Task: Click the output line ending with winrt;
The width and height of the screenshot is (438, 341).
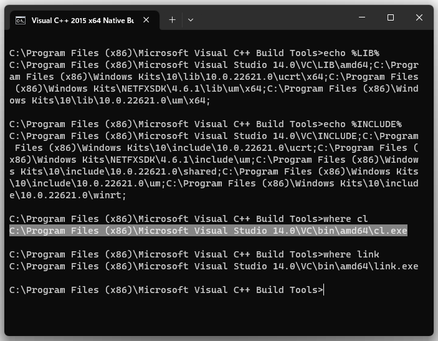Action: (x=68, y=195)
